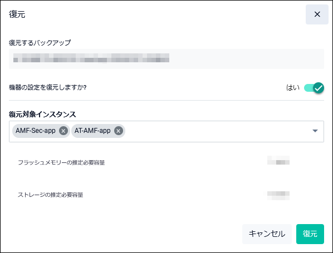Click the 機器の設定を復元しますか? question text
The width and height of the screenshot is (333, 253).
click(x=48, y=87)
